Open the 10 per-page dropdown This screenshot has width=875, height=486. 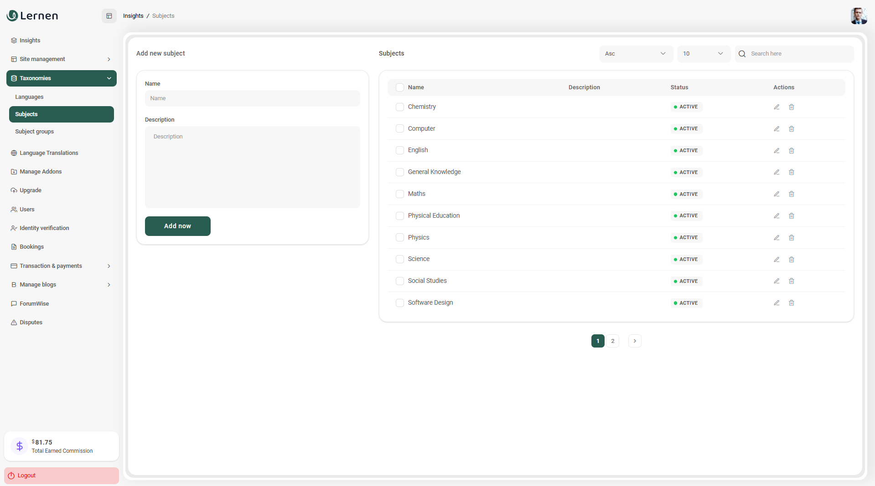703,54
